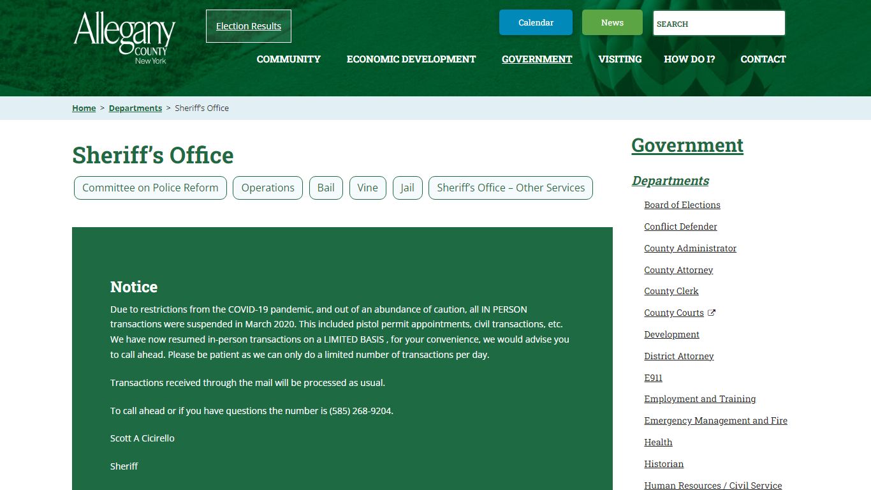871x490 pixels.
Task: Select the Economic Development menu item
Action: [411, 59]
